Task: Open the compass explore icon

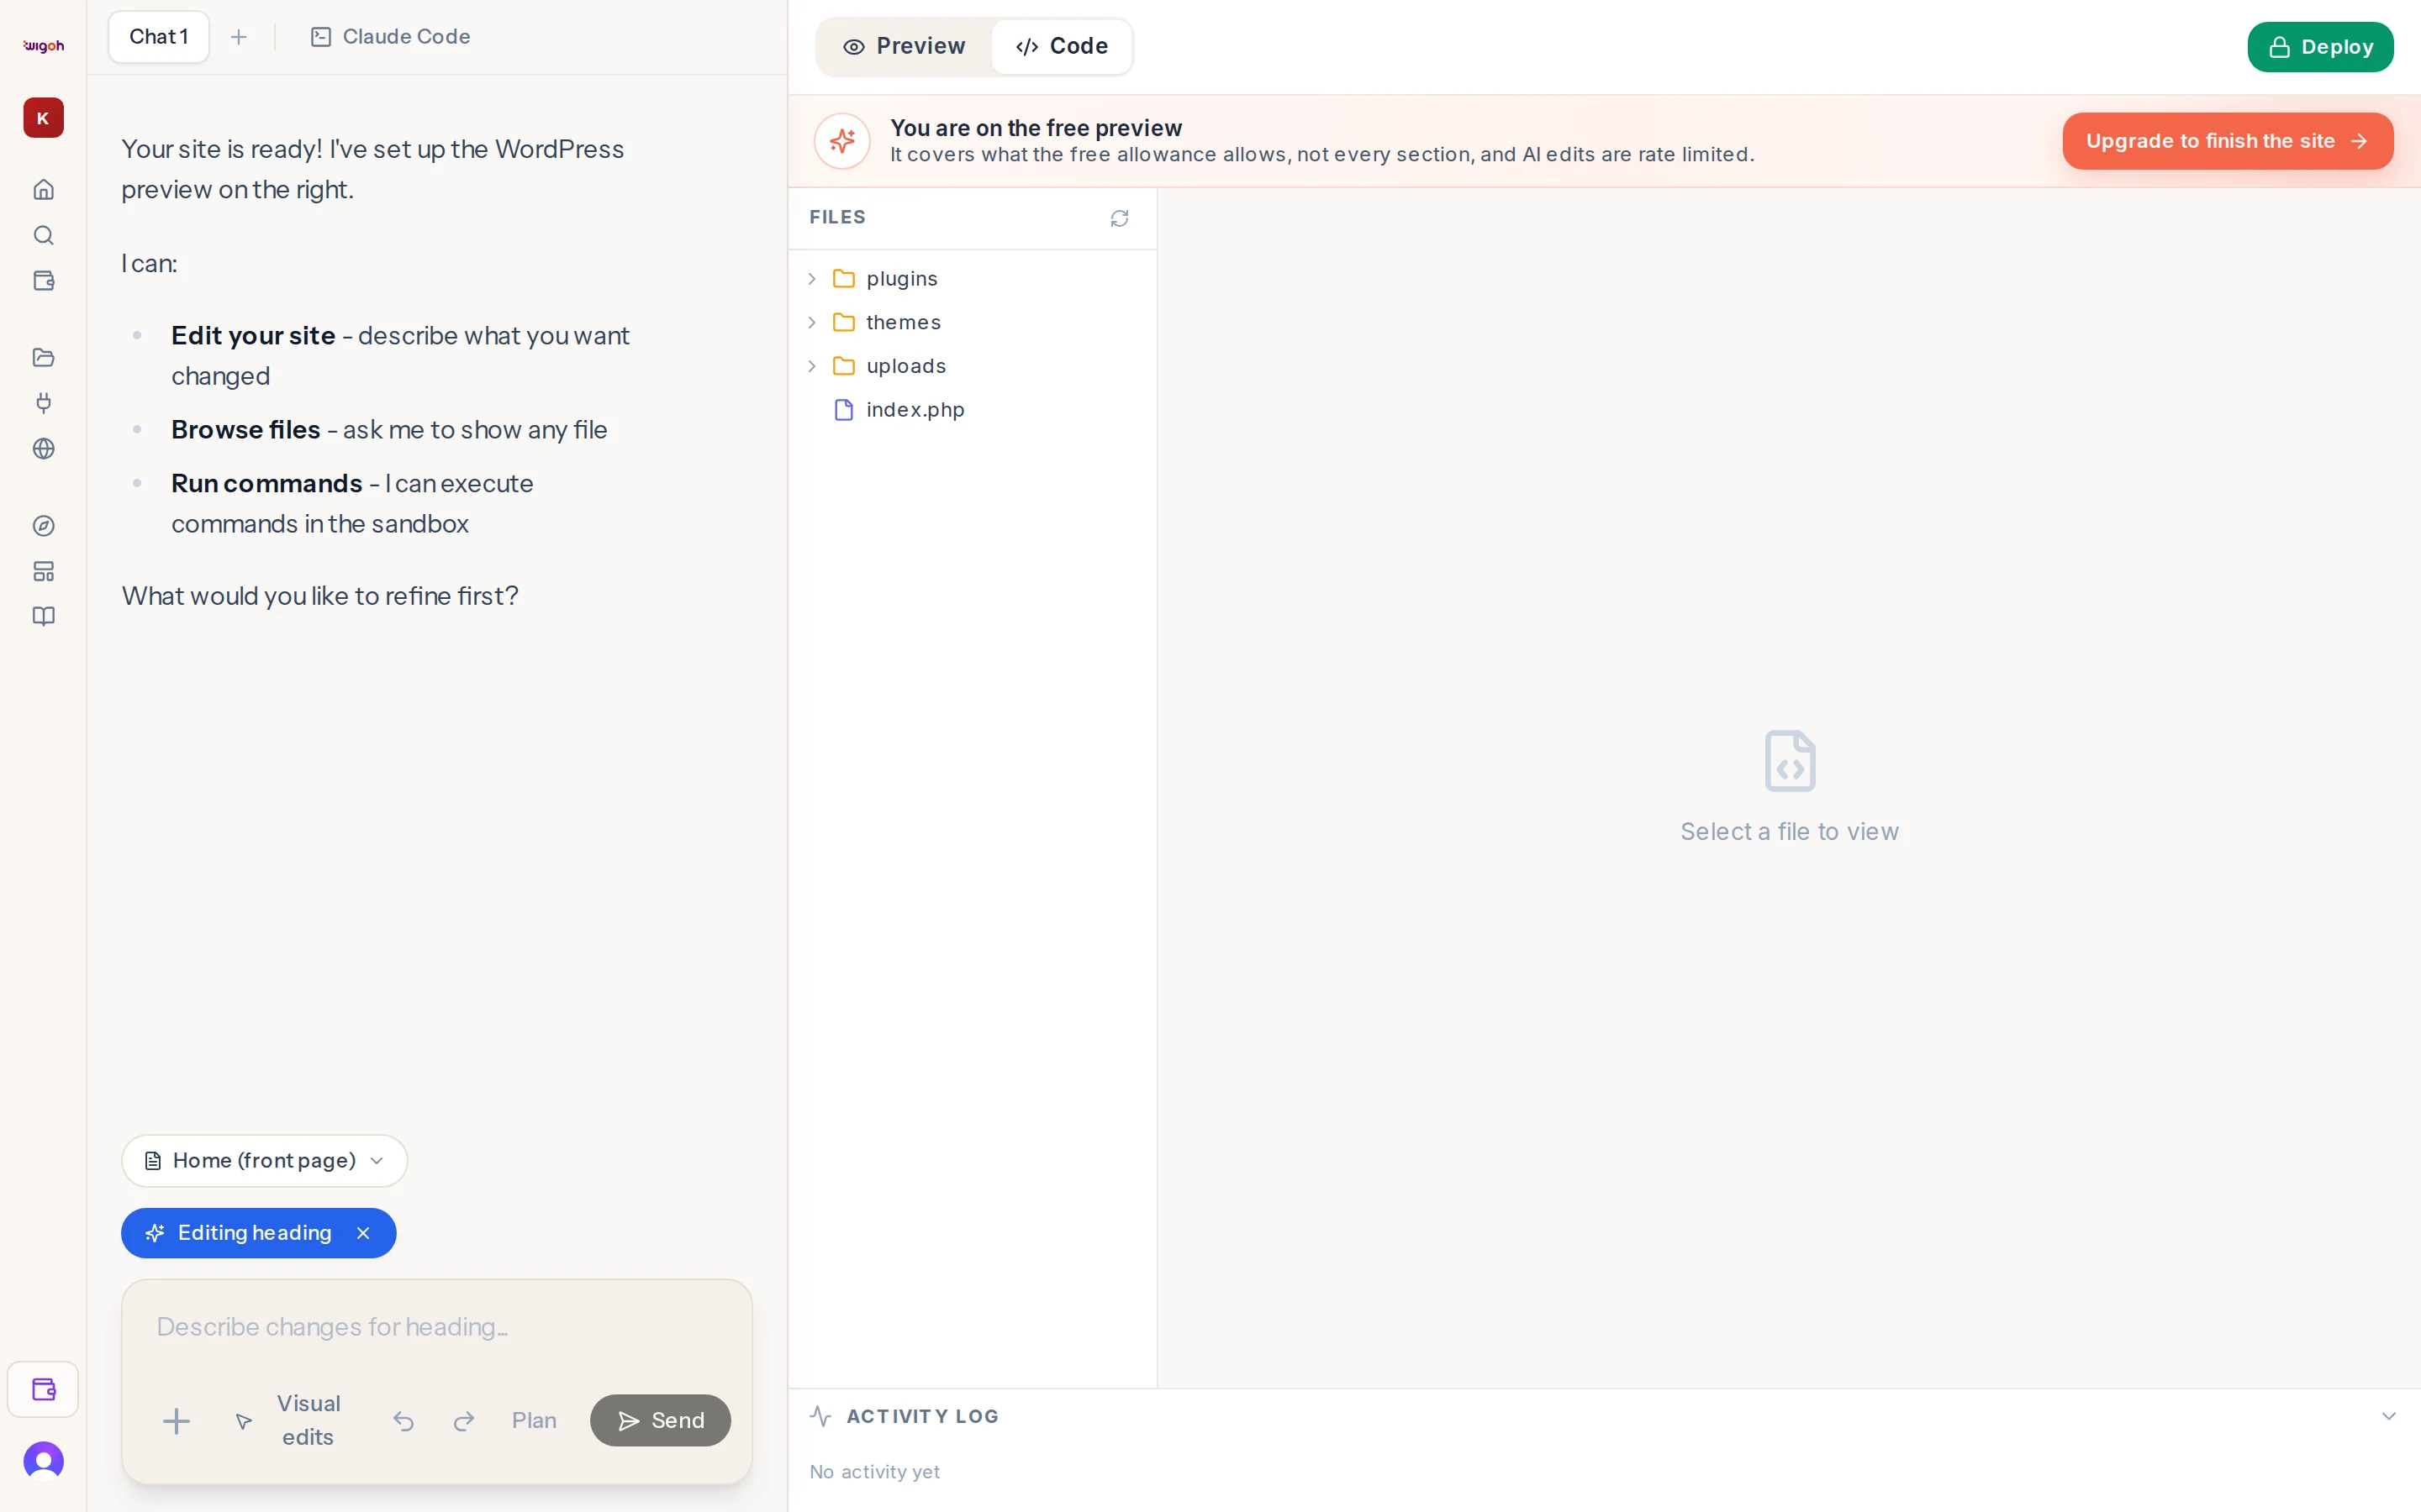Action: tap(43, 526)
